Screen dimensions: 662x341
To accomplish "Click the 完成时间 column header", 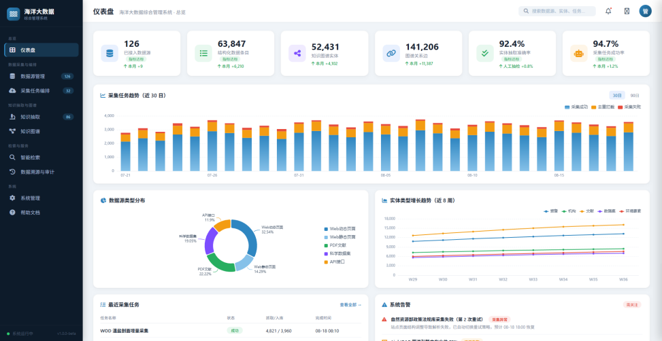I will tap(323, 317).
